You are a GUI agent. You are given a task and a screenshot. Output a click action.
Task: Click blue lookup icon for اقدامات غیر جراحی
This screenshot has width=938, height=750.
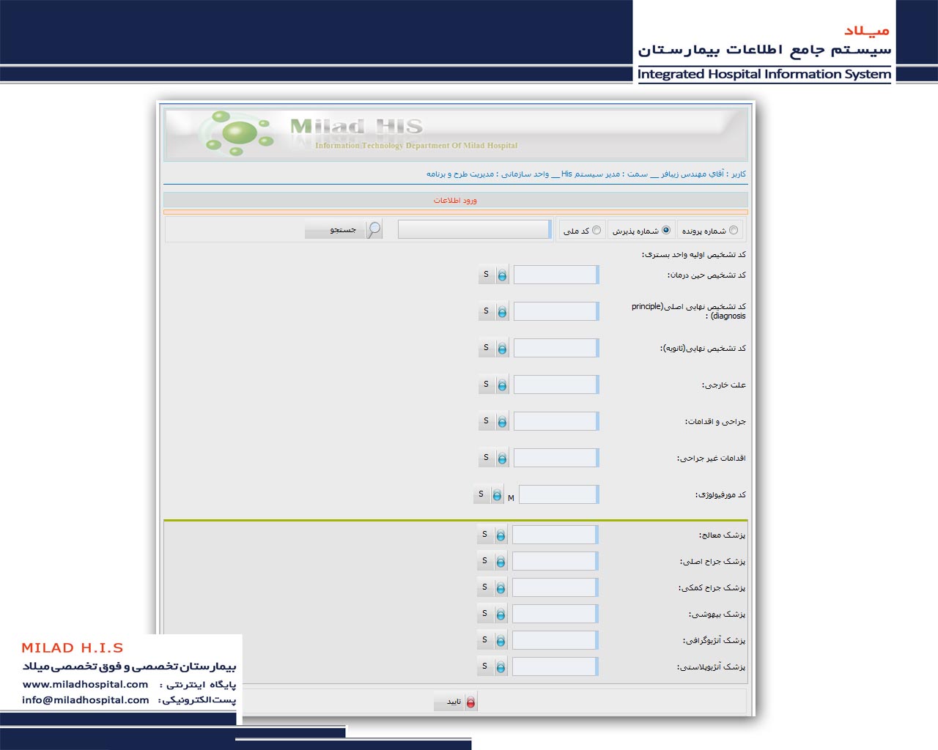502,458
